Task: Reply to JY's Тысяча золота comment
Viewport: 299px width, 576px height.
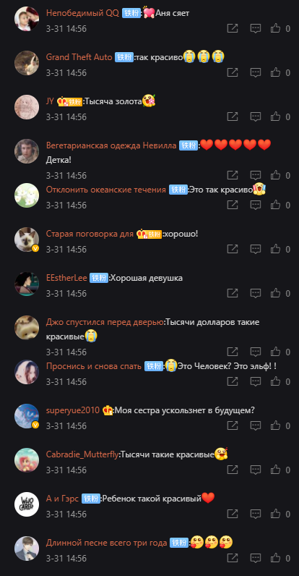Action: (x=256, y=117)
